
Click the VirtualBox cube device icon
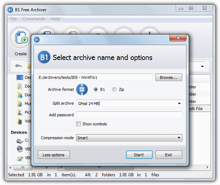(x=20, y=149)
